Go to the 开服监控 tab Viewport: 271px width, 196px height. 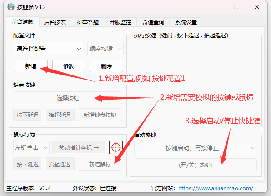click(120, 22)
